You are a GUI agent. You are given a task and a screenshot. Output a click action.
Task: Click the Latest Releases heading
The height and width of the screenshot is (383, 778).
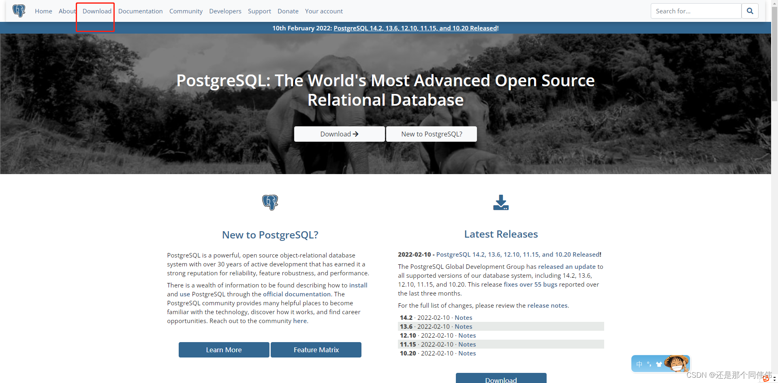coord(501,234)
